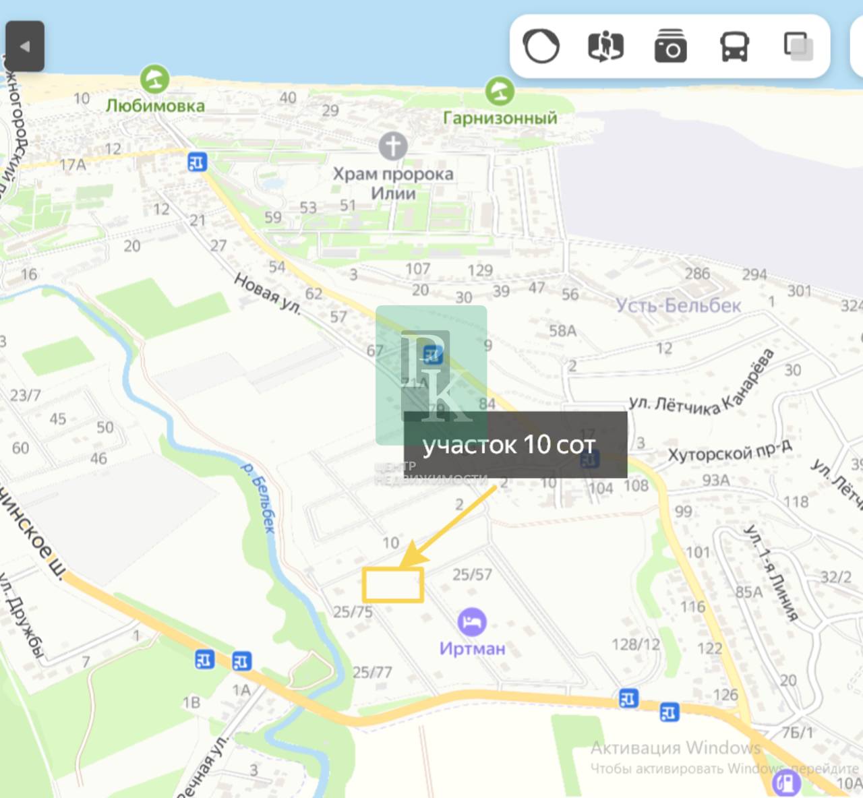
Task: Select house number 58A
Action: 562,331
